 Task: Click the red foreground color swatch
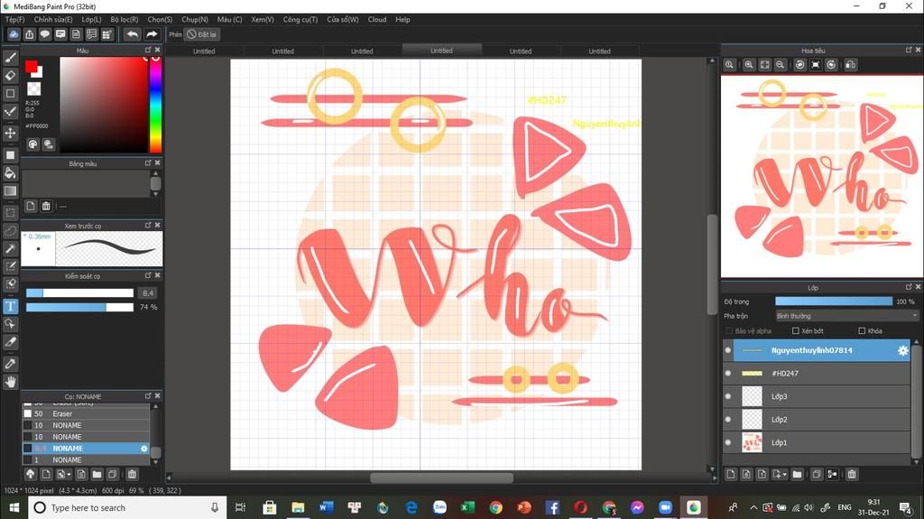[x=32, y=67]
